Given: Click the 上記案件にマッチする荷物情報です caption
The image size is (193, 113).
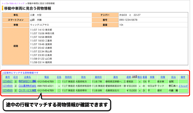Looking at the screenshot, I should point(20,73).
